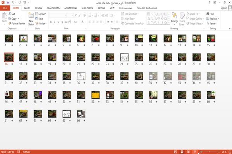The width and height of the screenshot is (232, 154).
Task: Click the Find binoculars command
Action: pos(210,14)
